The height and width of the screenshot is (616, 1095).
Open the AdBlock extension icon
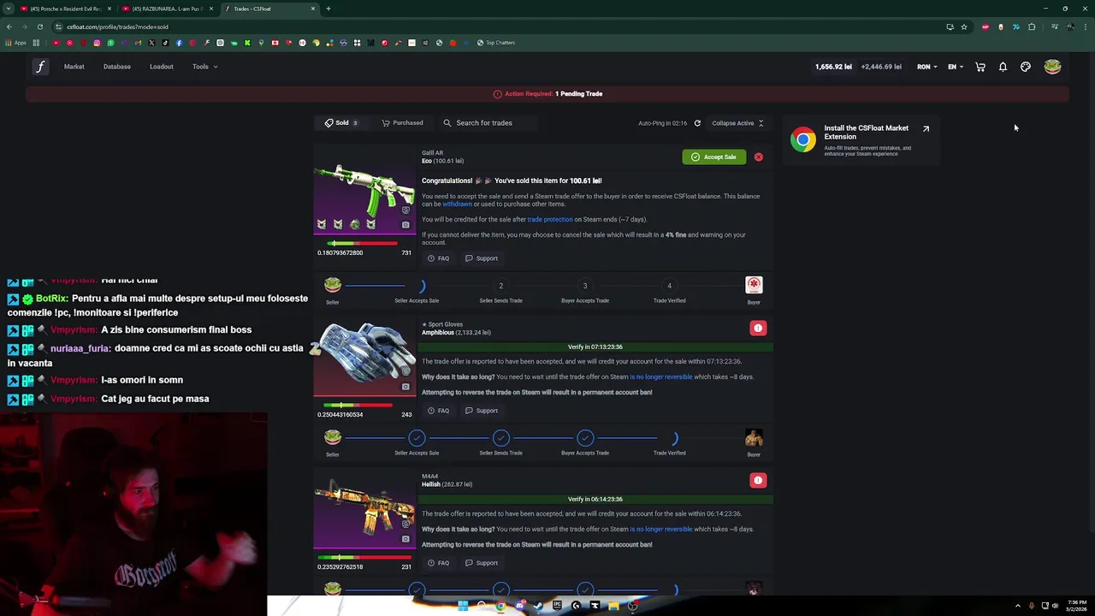[985, 27]
